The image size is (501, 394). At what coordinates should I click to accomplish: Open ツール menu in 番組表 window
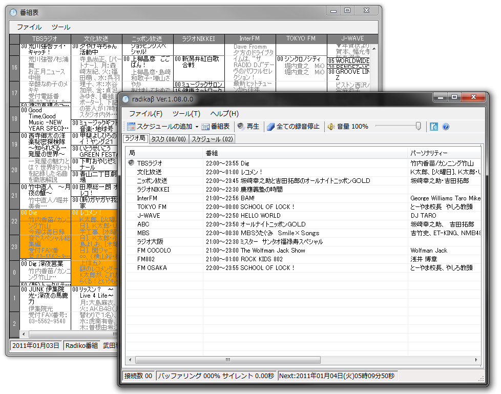[x=61, y=27]
